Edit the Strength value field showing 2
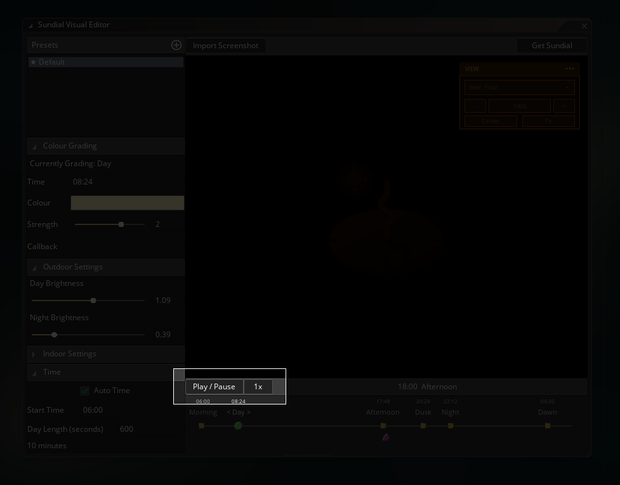The width and height of the screenshot is (620, 485). point(168,224)
